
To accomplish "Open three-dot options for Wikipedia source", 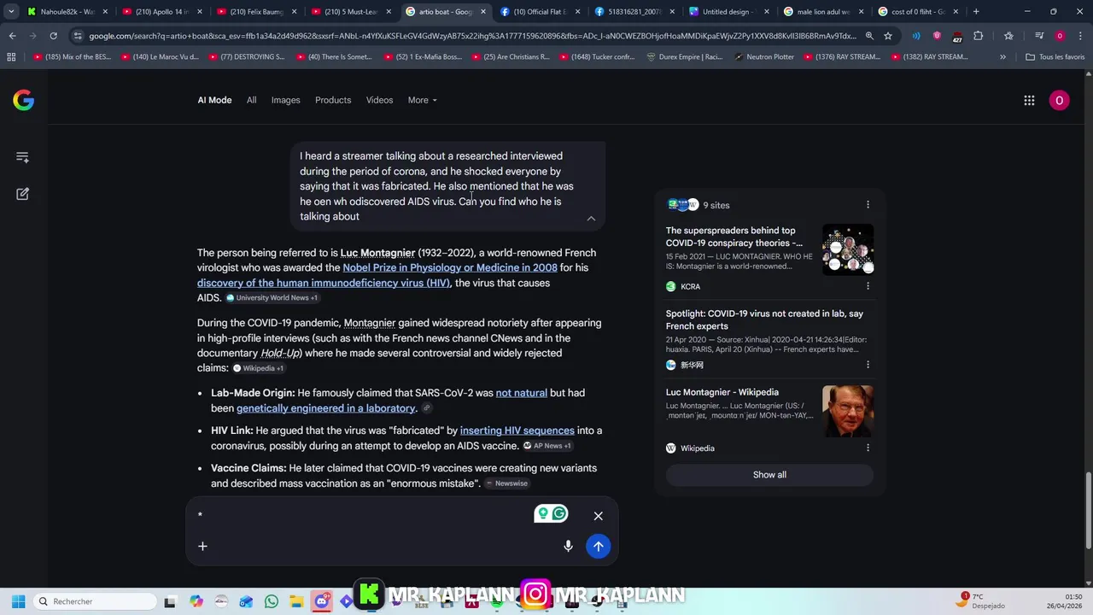I will (868, 448).
